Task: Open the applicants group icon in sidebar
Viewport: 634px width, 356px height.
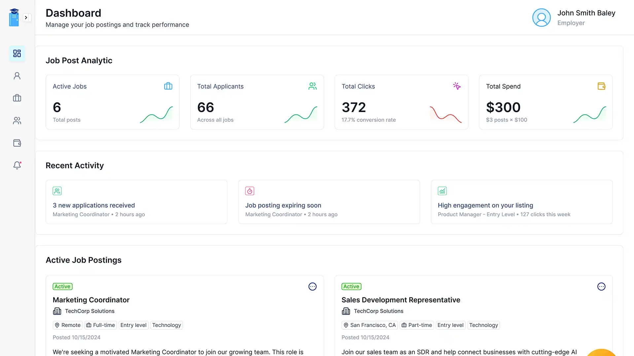Action: [17, 121]
